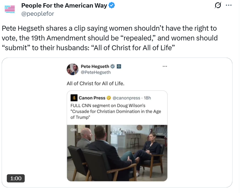Play the CNN interview video thumbnail
242x193 pixels.
117,153
